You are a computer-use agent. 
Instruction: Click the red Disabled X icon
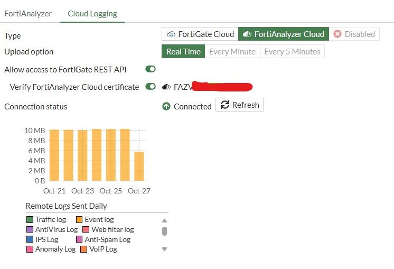tap(337, 34)
